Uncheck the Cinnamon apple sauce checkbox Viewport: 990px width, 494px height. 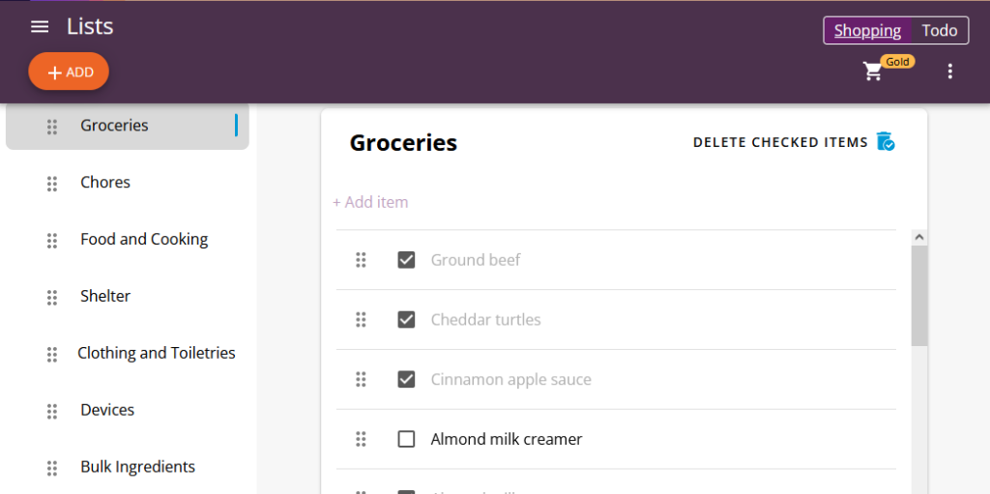[406, 379]
